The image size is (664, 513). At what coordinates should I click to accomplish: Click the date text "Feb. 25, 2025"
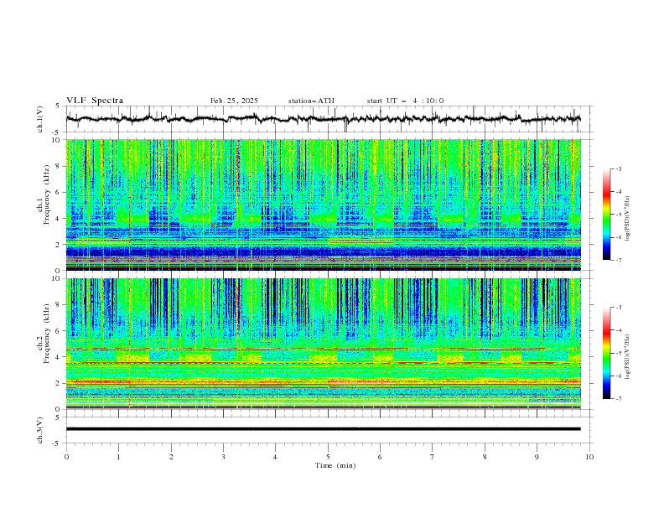(x=234, y=101)
